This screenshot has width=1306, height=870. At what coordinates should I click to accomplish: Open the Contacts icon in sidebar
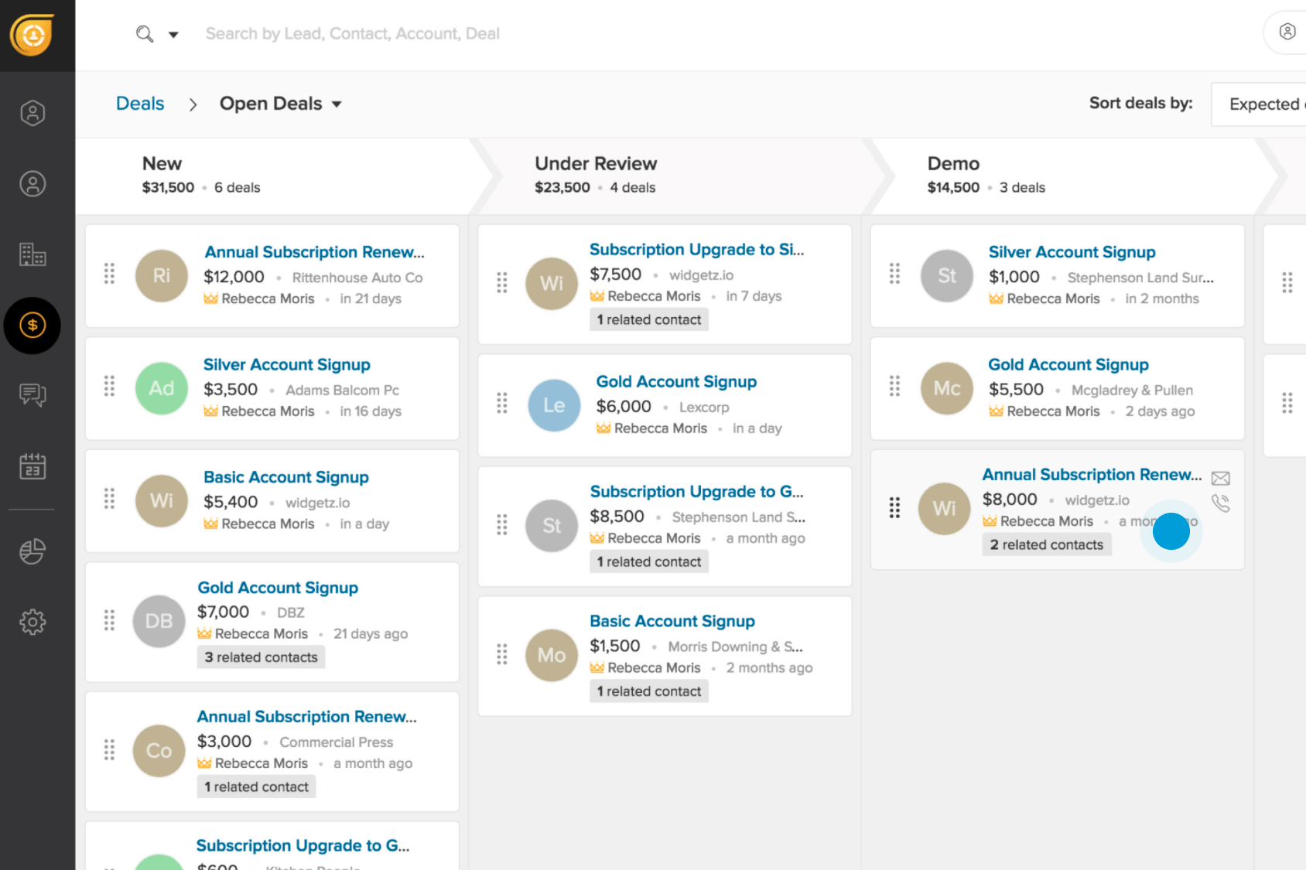coord(32,184)
